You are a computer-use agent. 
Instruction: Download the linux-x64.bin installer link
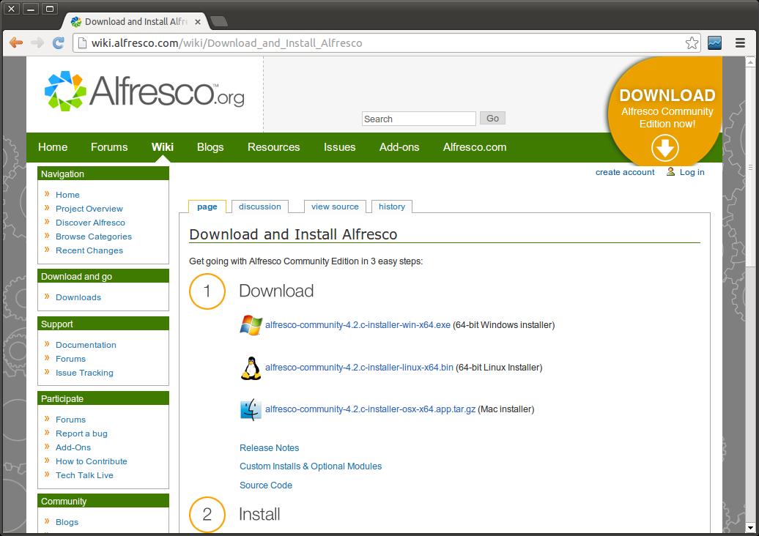[x=359, y=368]
